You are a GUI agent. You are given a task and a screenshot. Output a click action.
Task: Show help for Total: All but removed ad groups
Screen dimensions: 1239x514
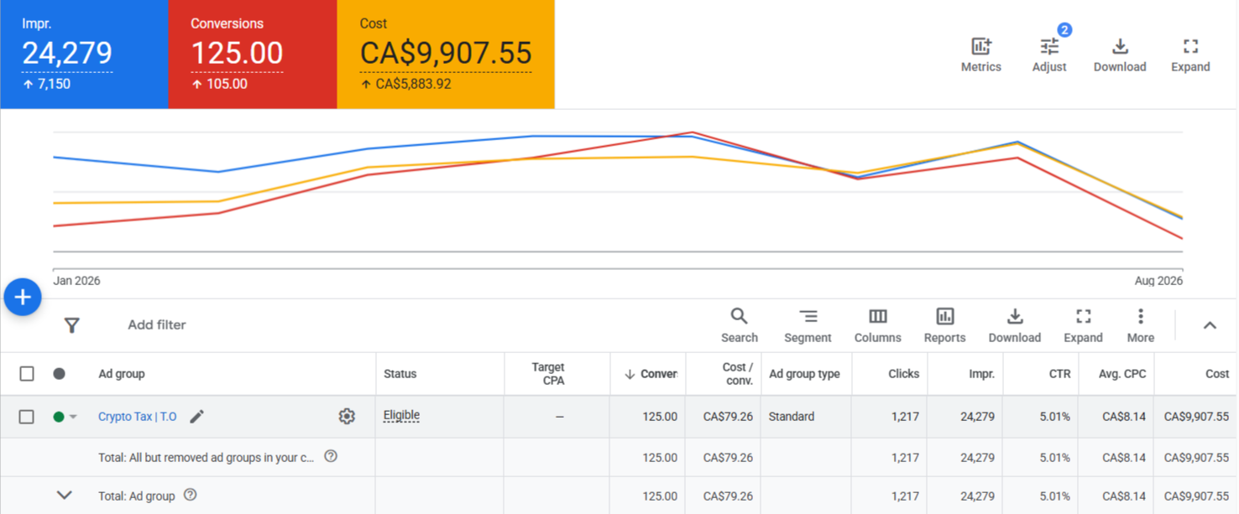coord(331,457)
